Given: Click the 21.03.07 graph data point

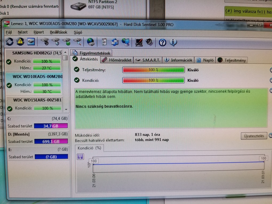Looking at the screenshot, I should (263, 162).
